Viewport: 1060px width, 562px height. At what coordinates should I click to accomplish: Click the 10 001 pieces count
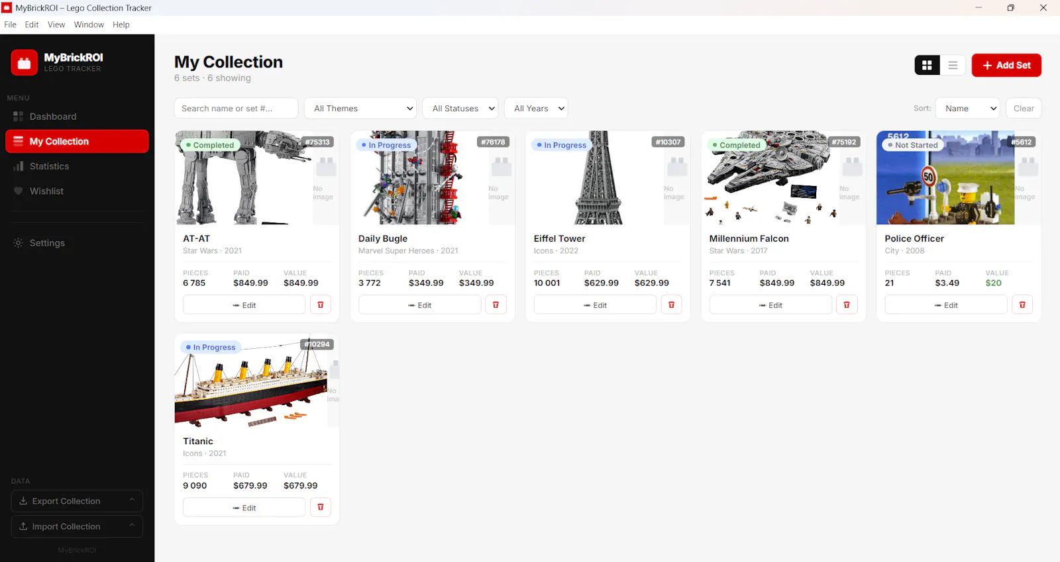[x=547, y=283]
